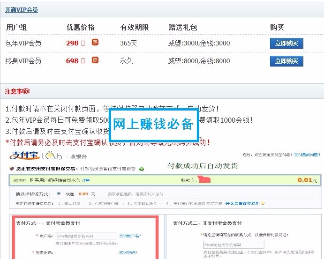Viewport: 324px width, 259px height.
Task: Click the 威望:8000,金钱:8000 gift cell
Action: click(x=199, y=61)
